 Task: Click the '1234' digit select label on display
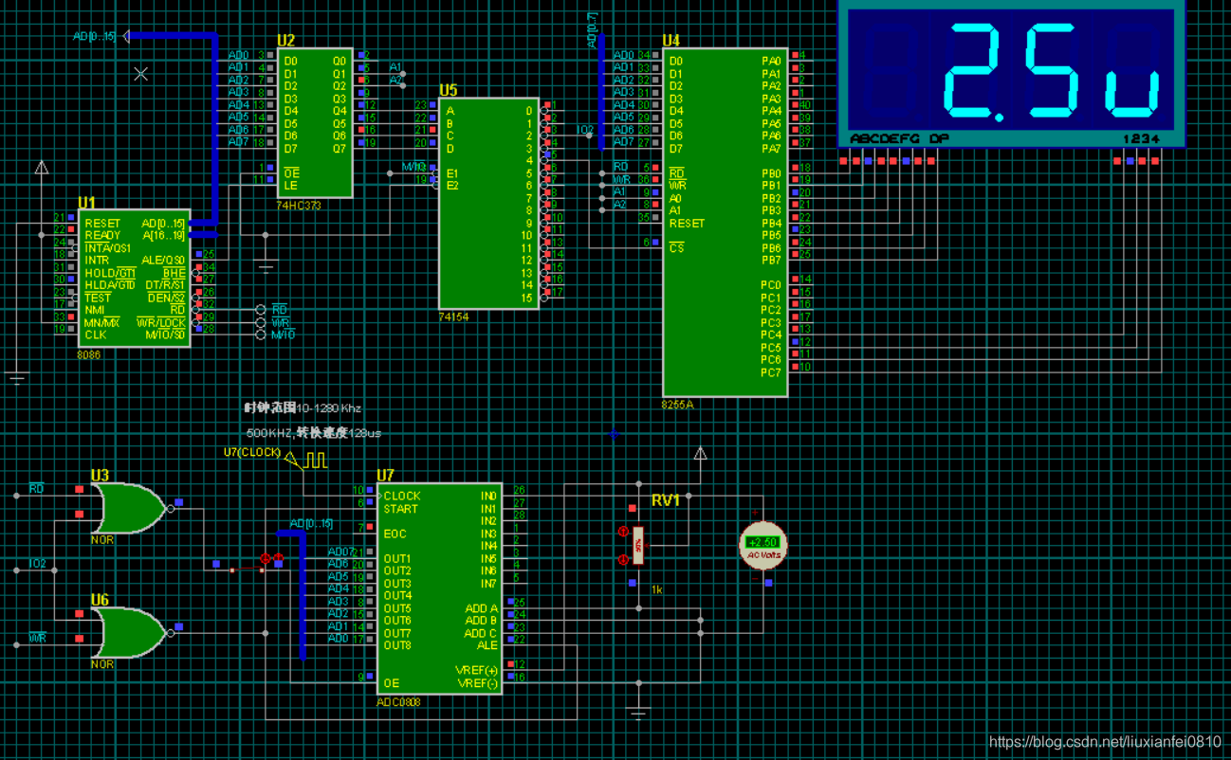[1142, 139]
